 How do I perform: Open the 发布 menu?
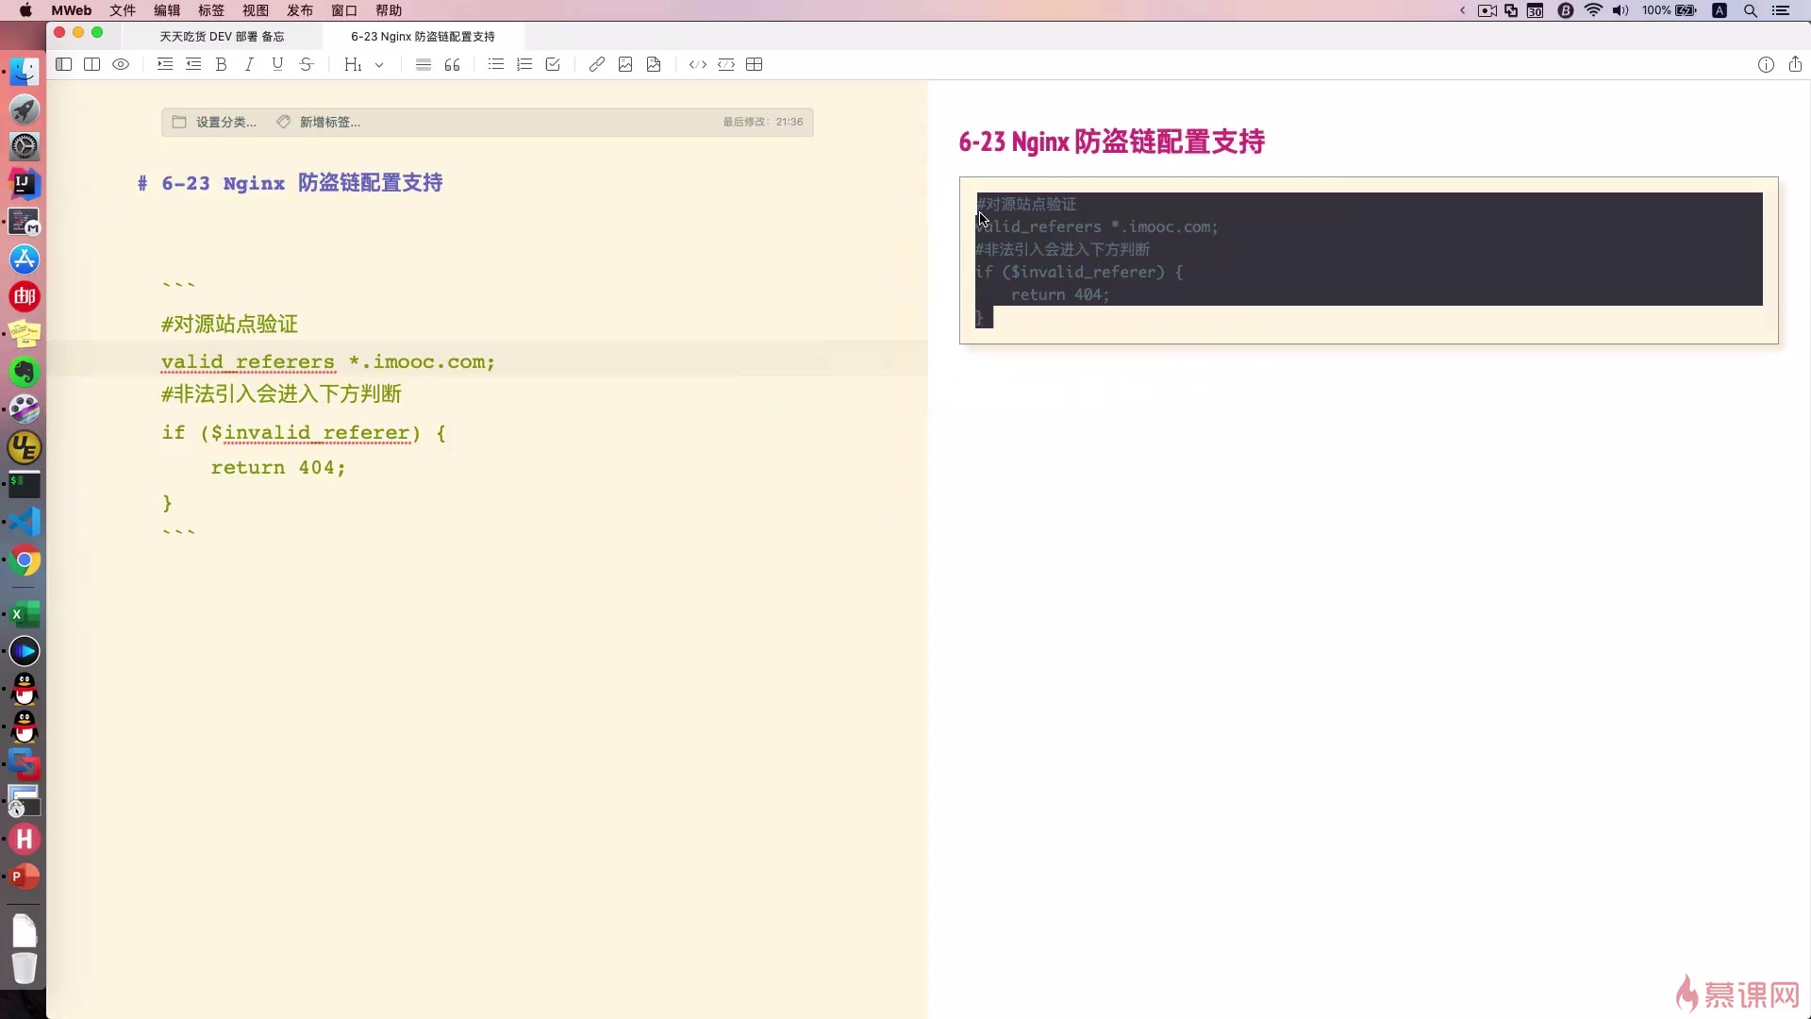(x=299, y=10)
